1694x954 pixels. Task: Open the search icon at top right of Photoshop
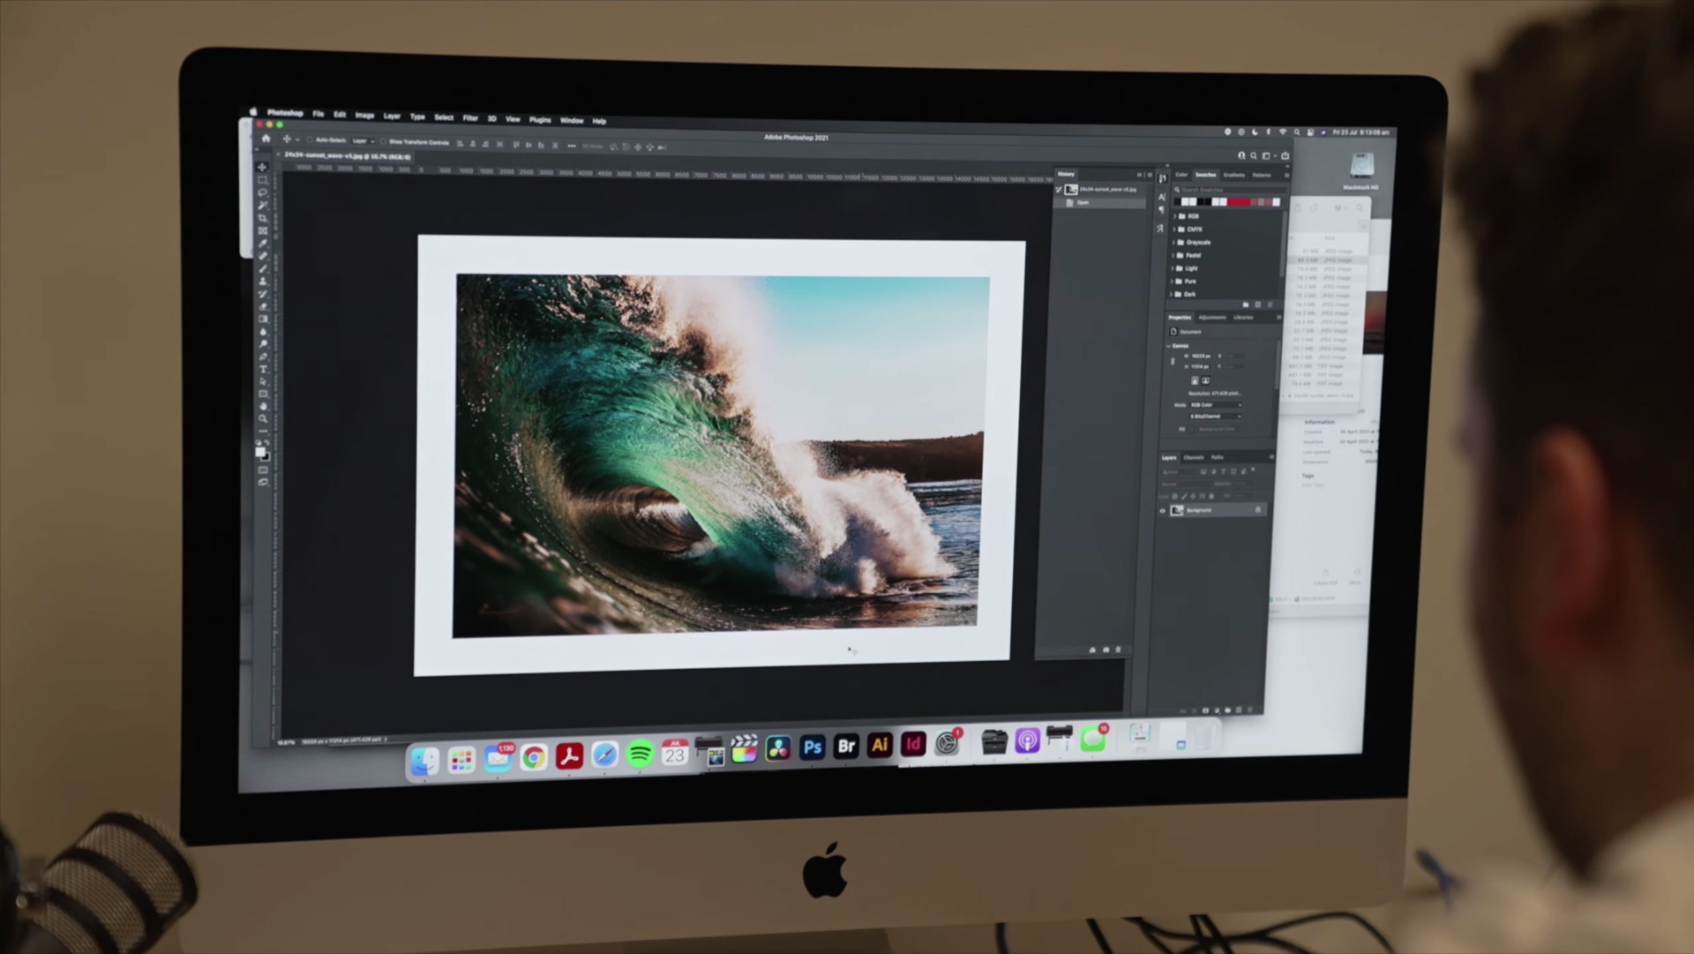pyautogui.click(x=1253, y=156)
